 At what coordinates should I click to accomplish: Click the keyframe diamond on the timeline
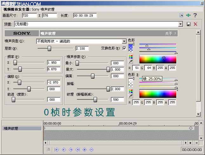click(x=191, y=128)
